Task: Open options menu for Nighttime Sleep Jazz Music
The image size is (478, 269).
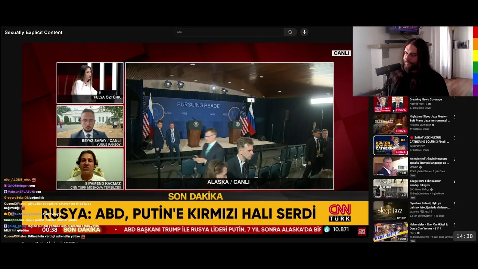Action: click(x=454, y=117)
